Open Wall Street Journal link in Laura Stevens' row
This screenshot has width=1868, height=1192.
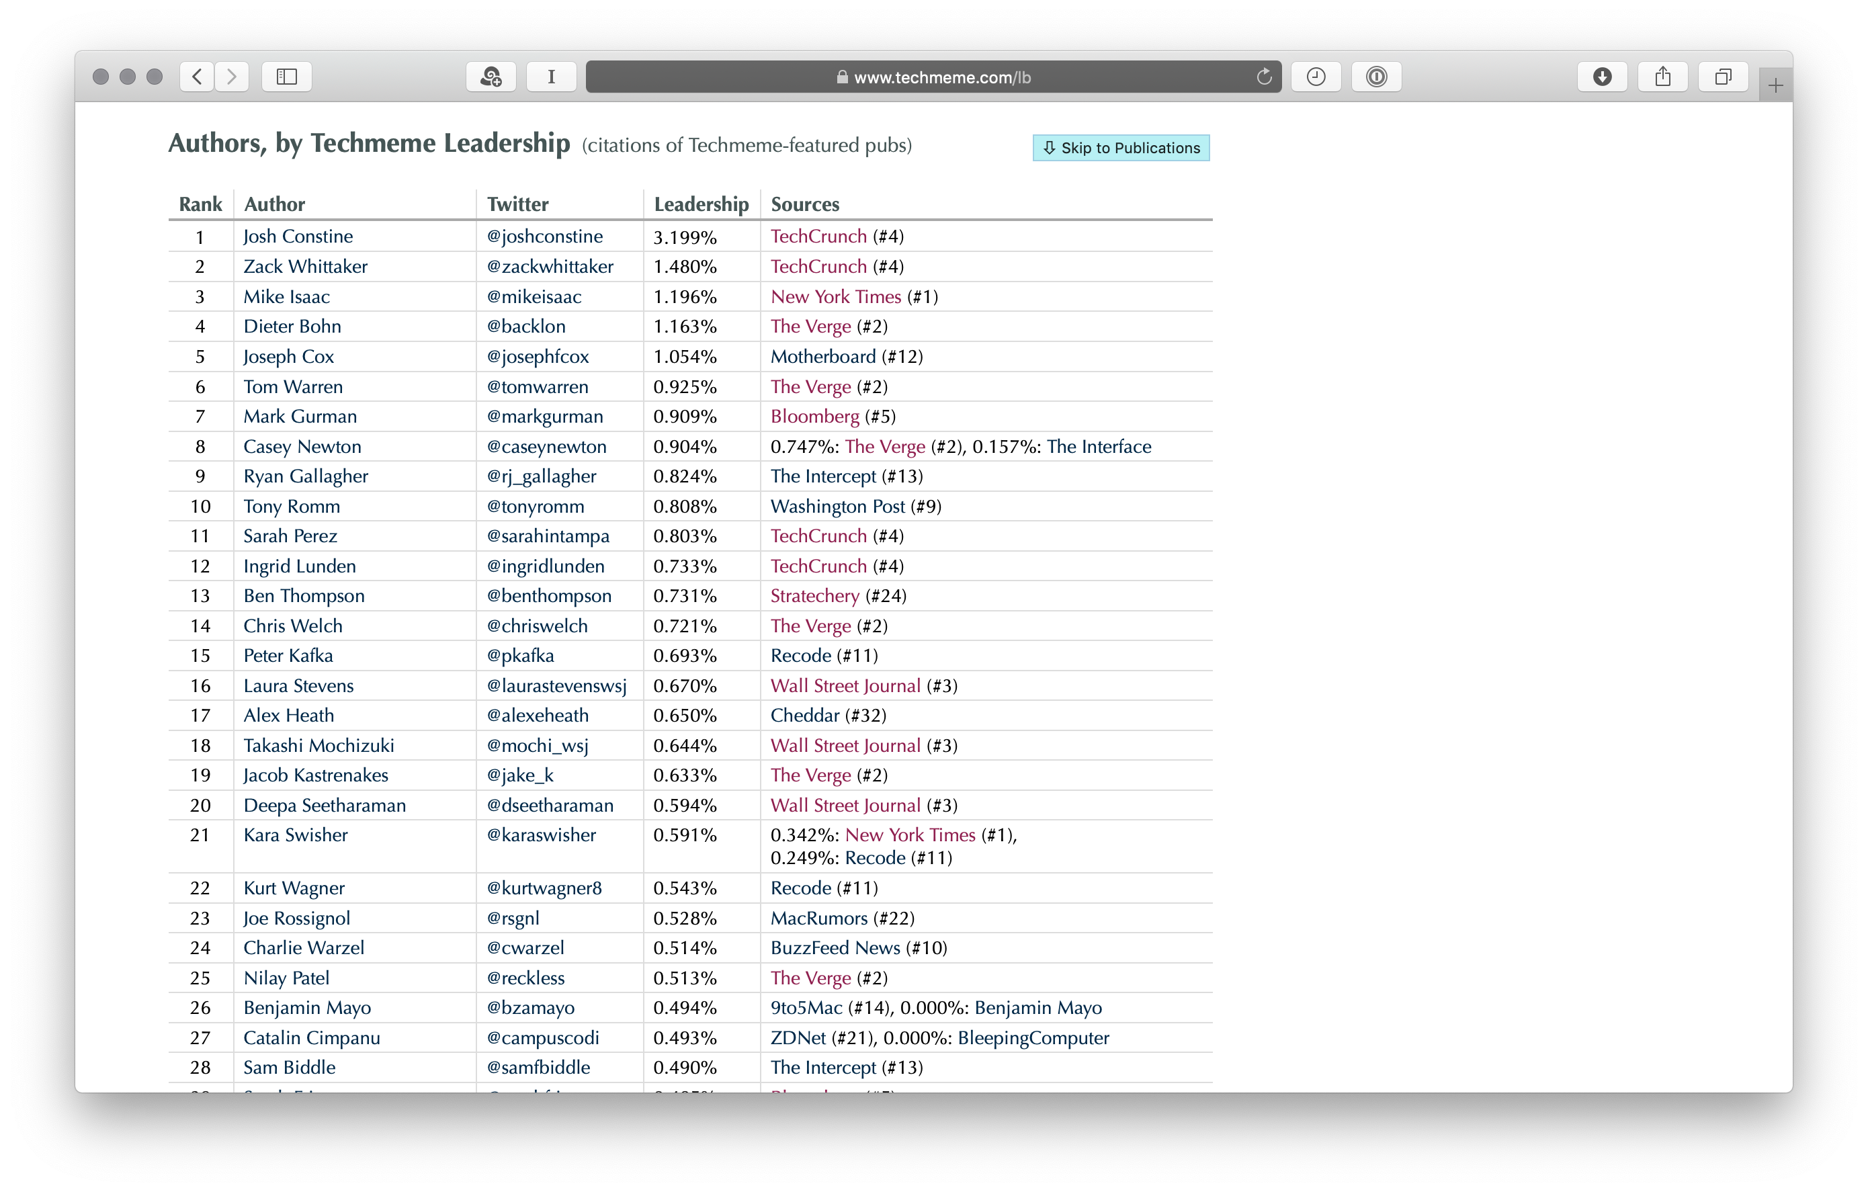click(x=845, y=685)
